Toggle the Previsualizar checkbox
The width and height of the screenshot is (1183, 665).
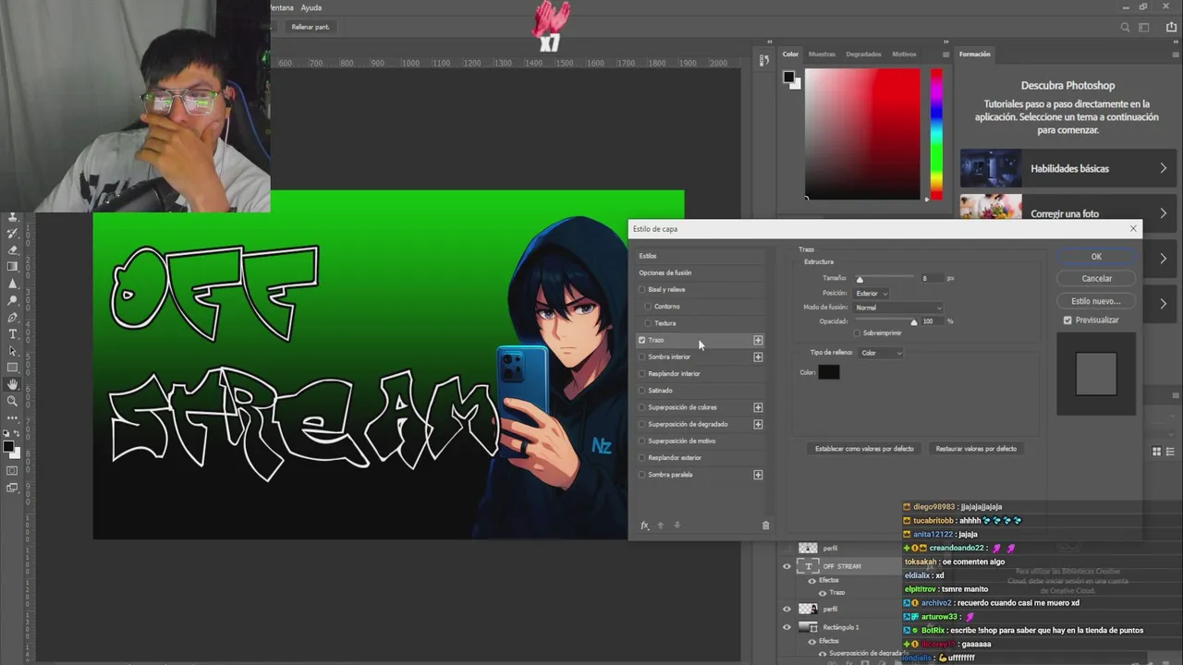(x=1067, y=320)
